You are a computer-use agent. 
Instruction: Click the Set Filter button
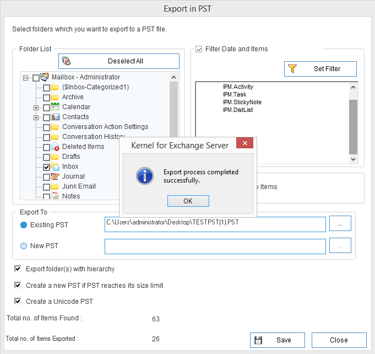click(320, 69)
